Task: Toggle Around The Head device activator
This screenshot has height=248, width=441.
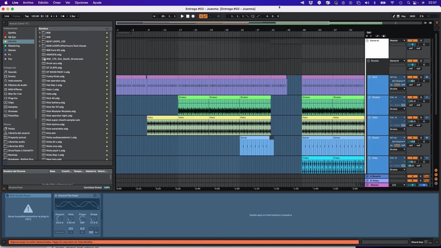Action: point(56,196)
